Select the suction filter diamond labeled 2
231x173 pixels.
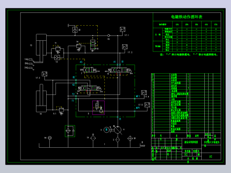point(118,140)
